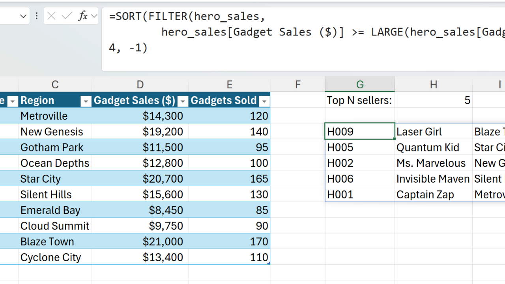Select the Quantum Kid result cell
Image resolution: width=505 pixels, height=284 pixels.
pyautogui.click(x=433, y=148)
